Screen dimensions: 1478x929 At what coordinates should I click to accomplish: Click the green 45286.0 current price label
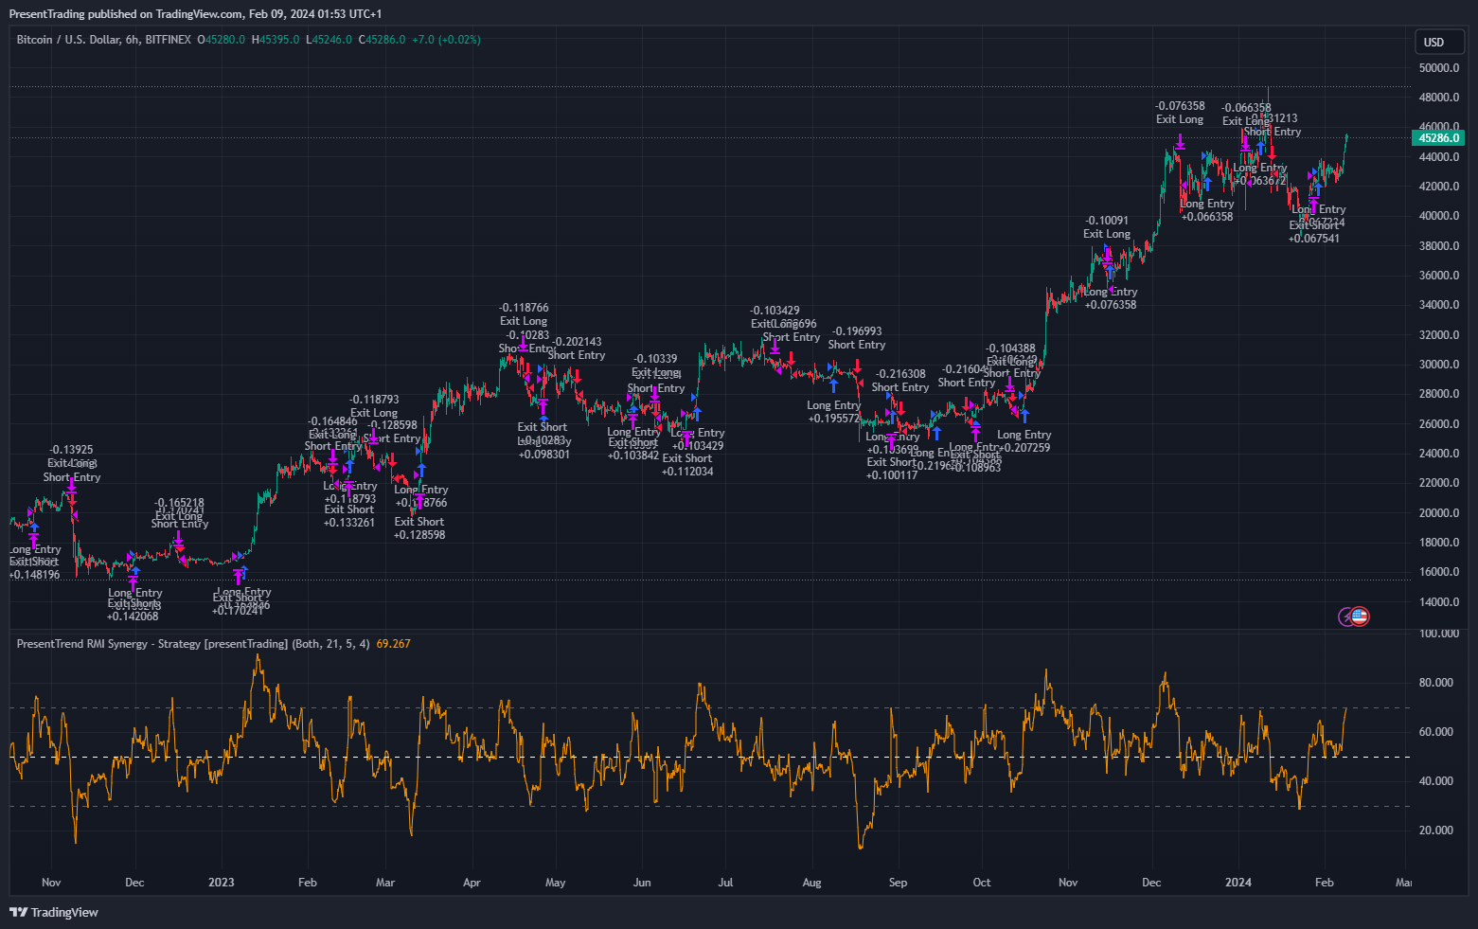pos(1439,138)
